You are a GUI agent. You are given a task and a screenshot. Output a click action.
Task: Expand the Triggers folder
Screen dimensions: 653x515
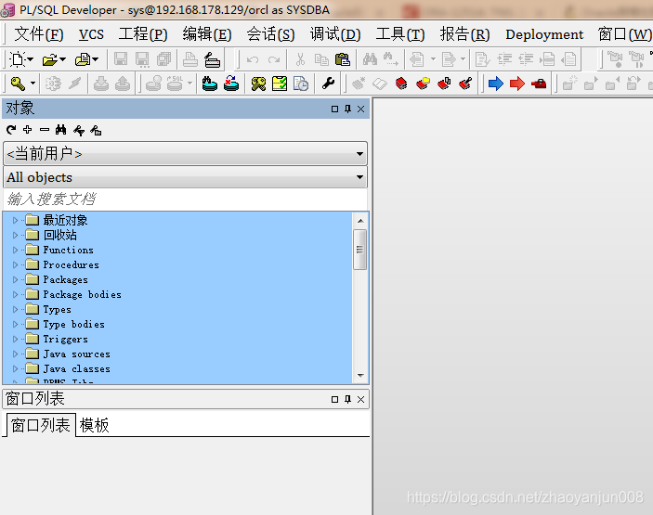pyautogui.click(x=15, y=339)
